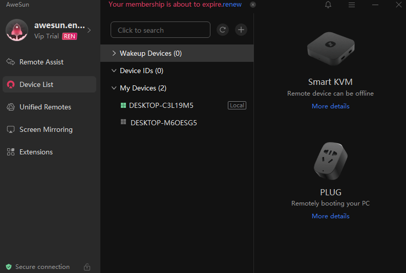Click the Unified Remotes icon

pos(11,107)
